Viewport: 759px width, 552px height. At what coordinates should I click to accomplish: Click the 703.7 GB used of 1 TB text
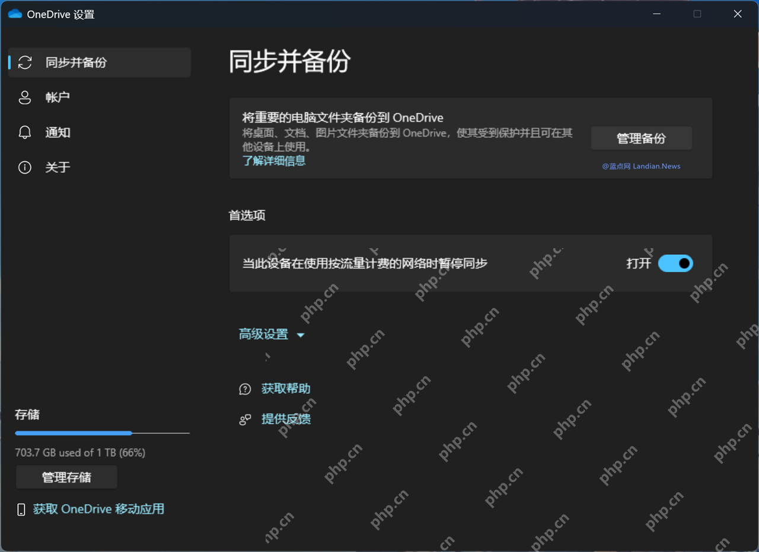point(80,452)
